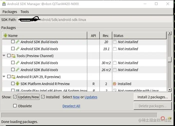Click not-installed status icon for 26 rc2
The height and width of the screenshot is (126, 175).
coord(115,70)
